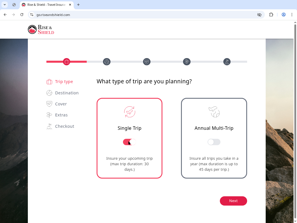Click the Trip type suitcase icon

coord(49,82)
